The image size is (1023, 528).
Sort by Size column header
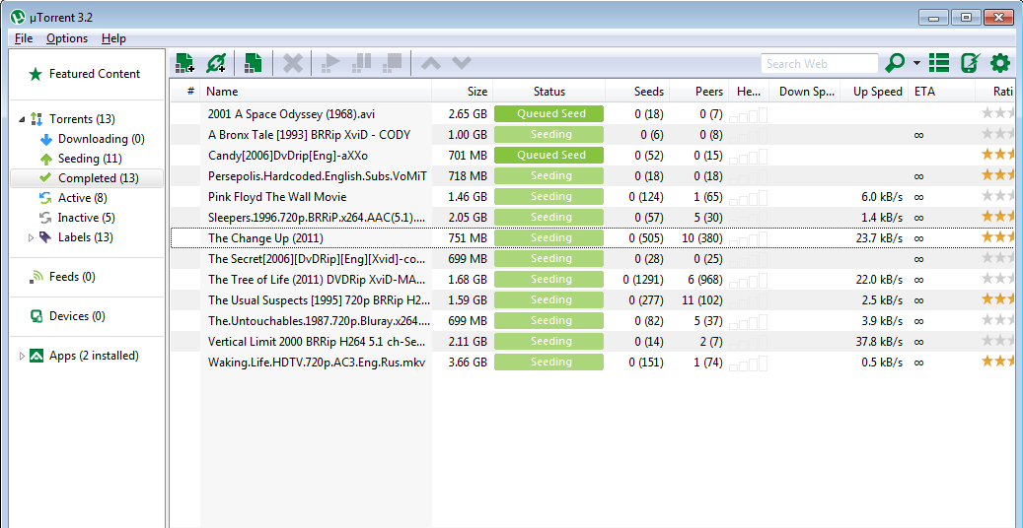[x=463, y=92]
